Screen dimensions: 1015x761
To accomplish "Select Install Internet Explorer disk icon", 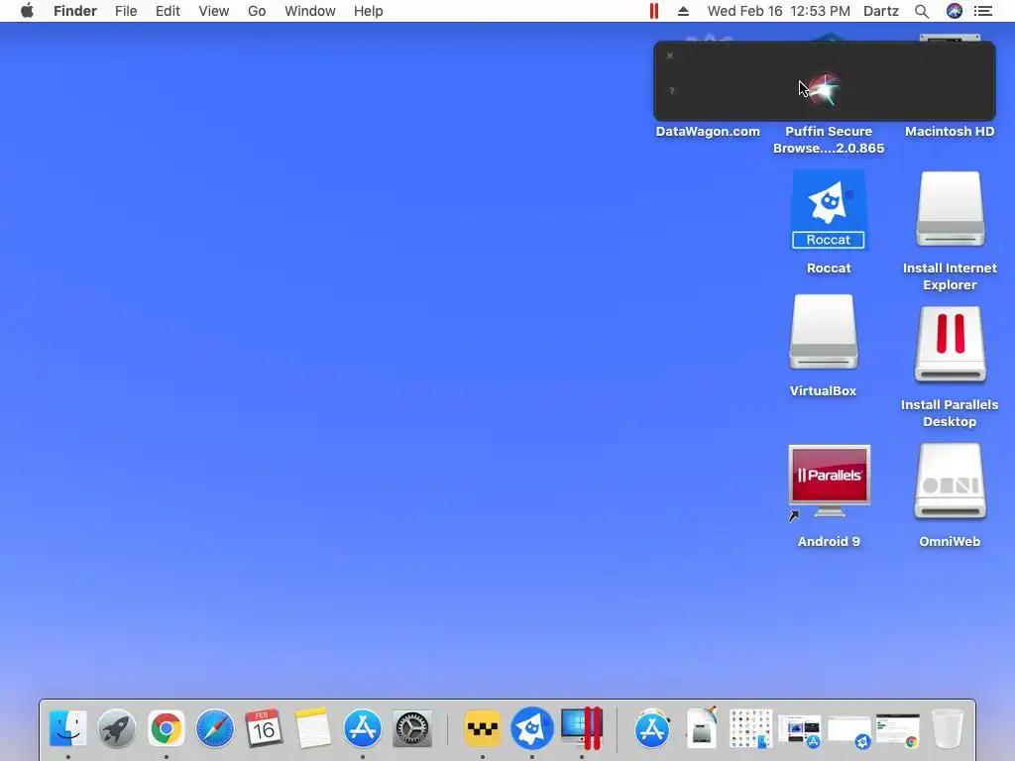I will click(950, 209).
